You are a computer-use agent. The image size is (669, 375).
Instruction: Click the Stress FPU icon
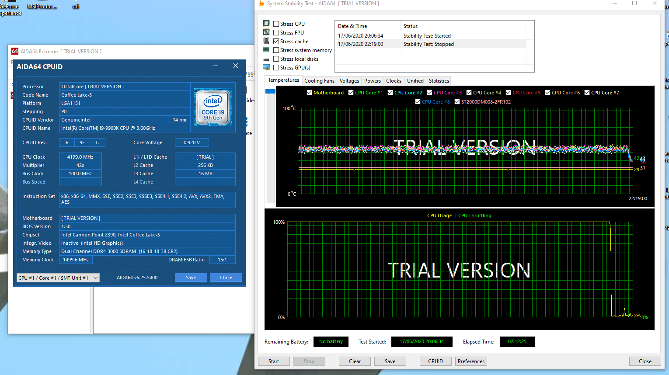266,32
